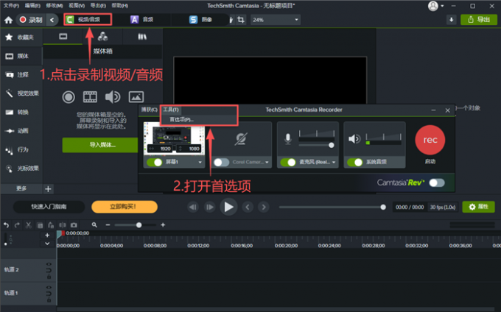Open the Behaviors tab in sidebar

(x=21, y=149)
